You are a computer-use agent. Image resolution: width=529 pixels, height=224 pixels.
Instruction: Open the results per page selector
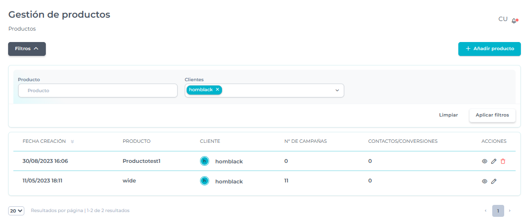coord(16,211)
